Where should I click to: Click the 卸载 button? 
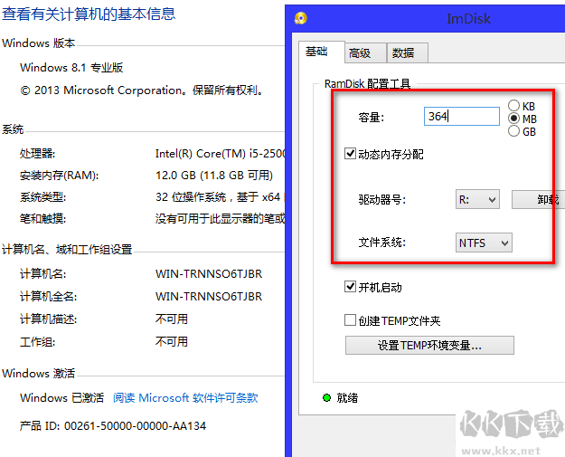pos(538,199)
